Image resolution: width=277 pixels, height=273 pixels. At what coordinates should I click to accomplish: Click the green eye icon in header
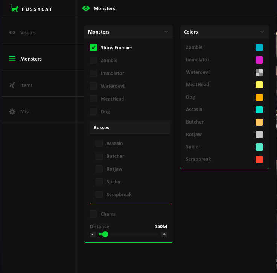[x=86, y=8]
